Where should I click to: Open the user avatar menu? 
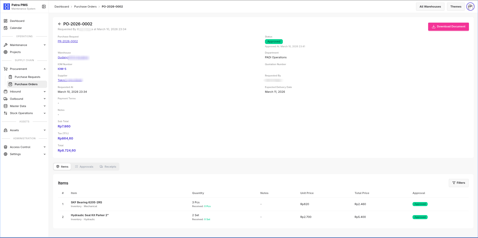click(x=470, y=7)
